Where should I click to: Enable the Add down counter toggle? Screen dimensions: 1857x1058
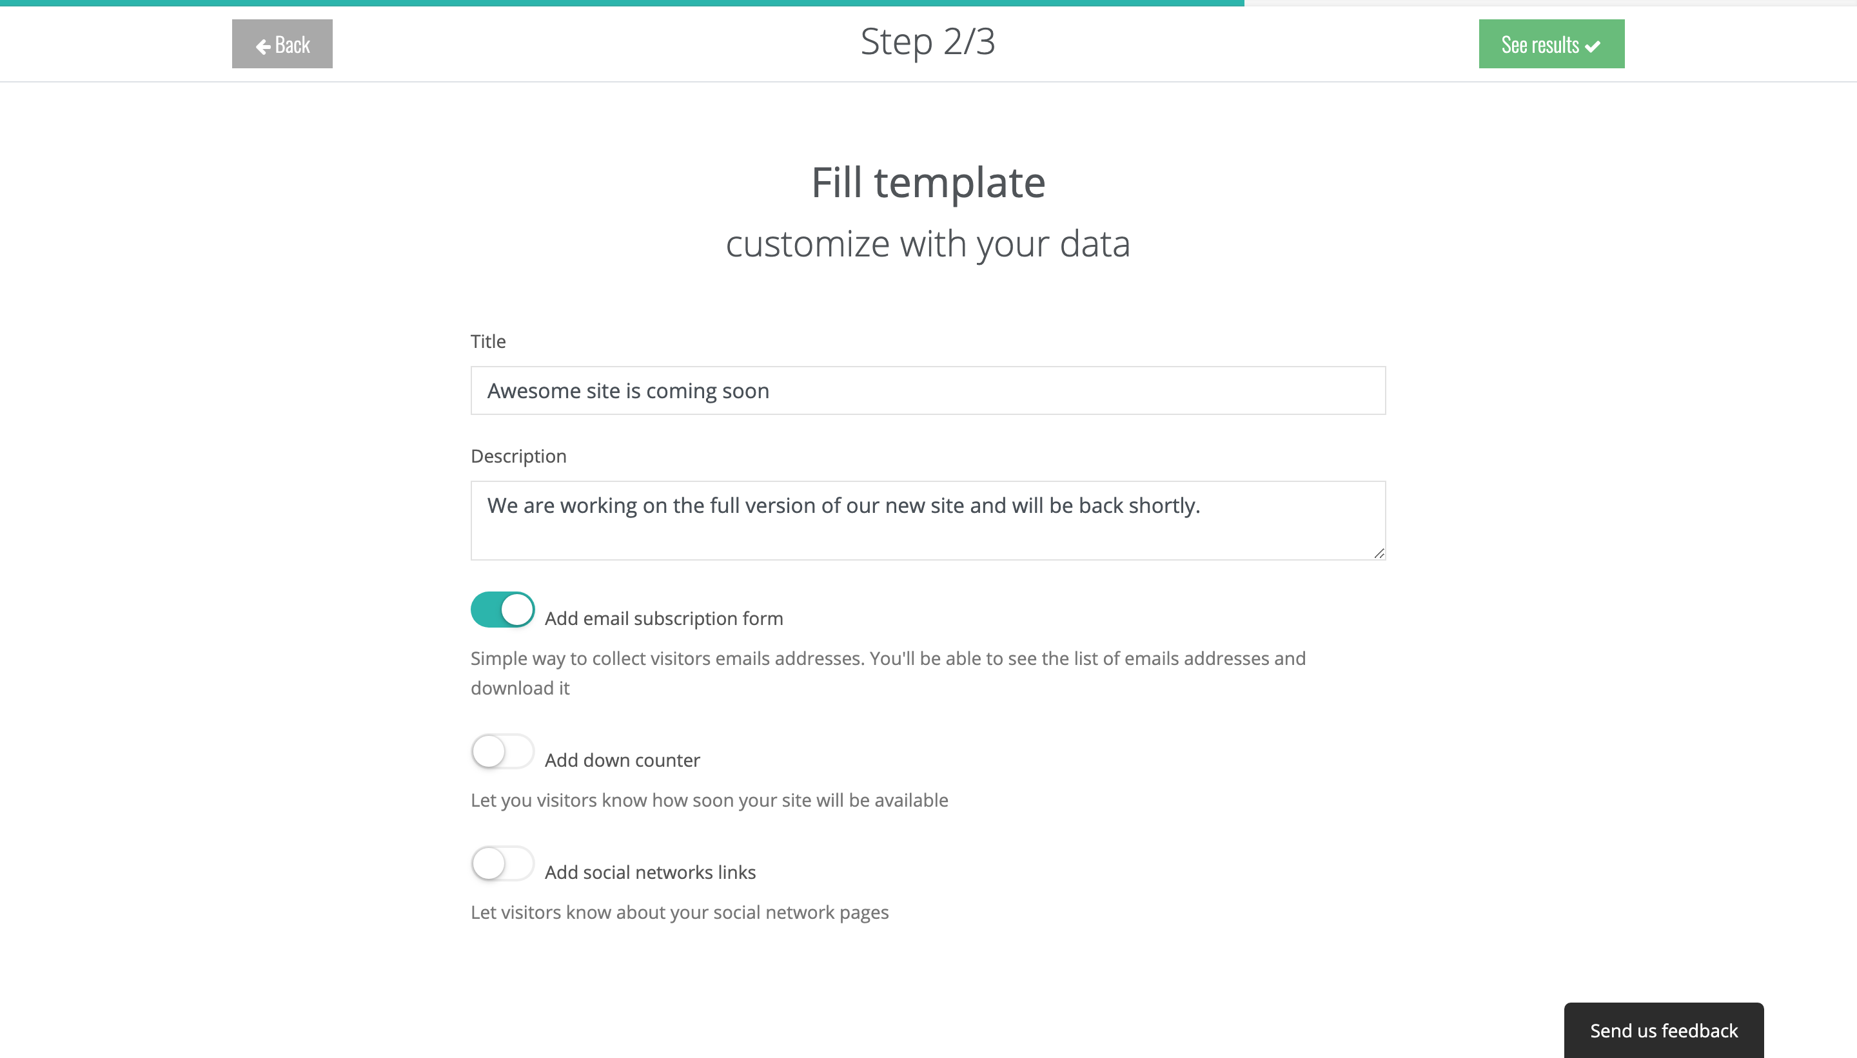click(x=502, y=751)
